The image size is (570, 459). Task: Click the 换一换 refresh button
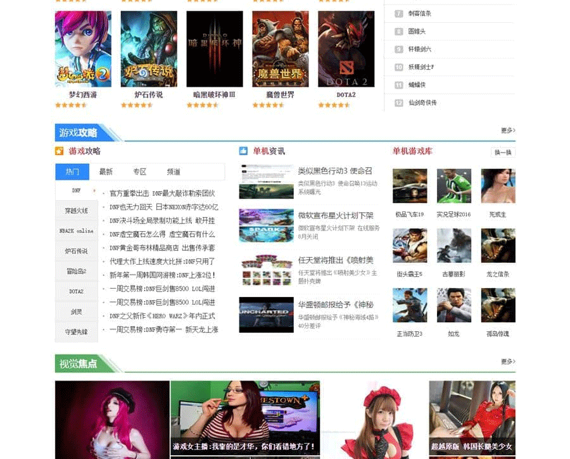503,153
